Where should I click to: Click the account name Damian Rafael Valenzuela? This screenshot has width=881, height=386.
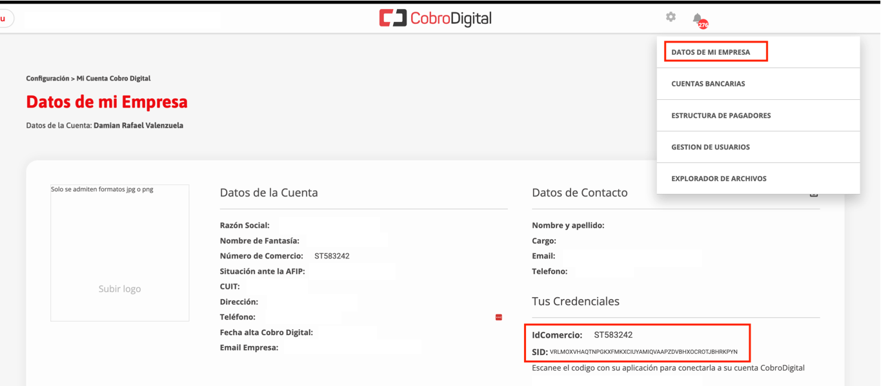(x=138, y=126)
